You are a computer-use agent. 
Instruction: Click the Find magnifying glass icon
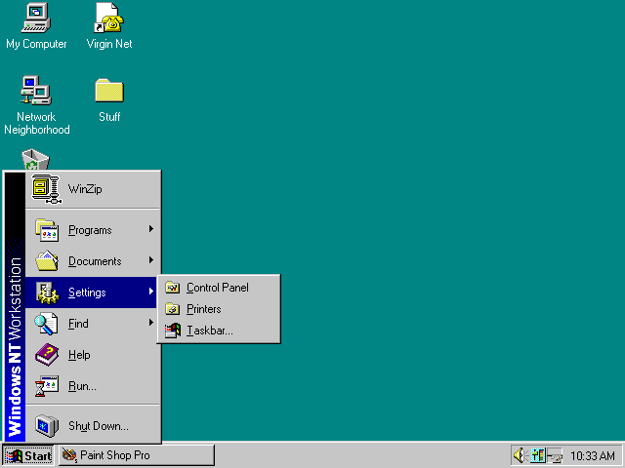(46, 324)
